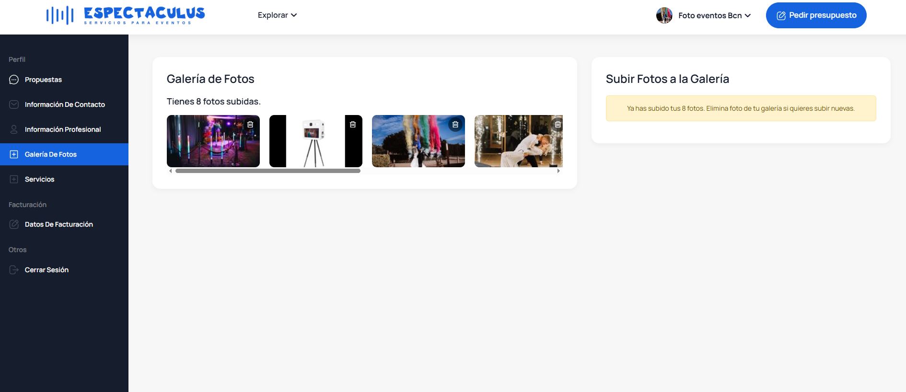Image resolution: width=906 pixels, height=392 pixels.
Task: Delete the couple with sparklers photo
Action: (x=558, y=125)
